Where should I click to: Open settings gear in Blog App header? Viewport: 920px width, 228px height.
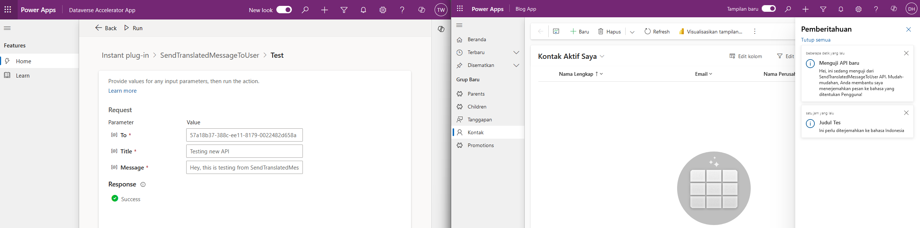pyautogui.click(x=859, y=9)
